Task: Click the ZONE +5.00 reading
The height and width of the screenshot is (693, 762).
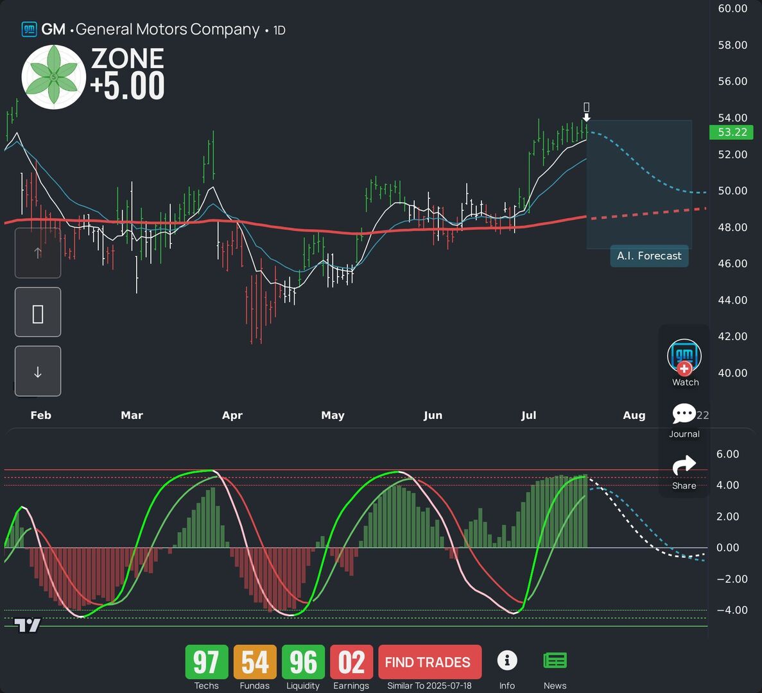Action: (127, 74)
